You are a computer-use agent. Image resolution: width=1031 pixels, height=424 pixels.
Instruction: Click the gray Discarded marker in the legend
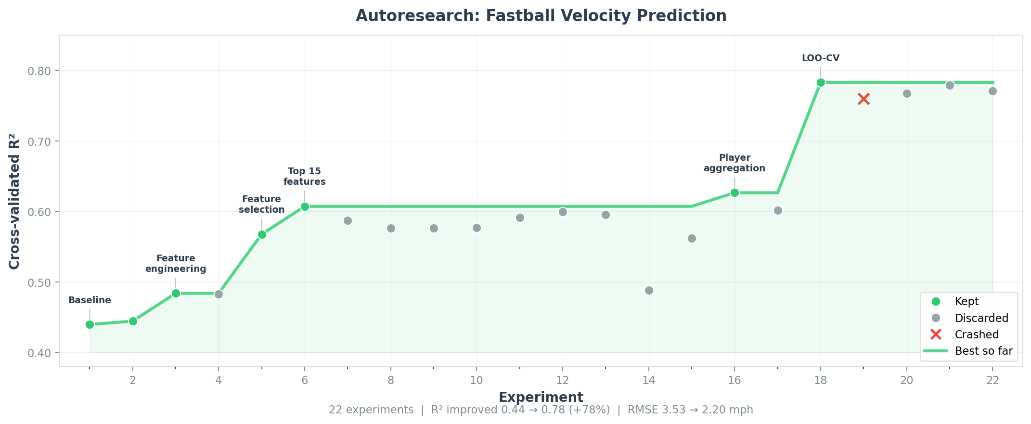(936, 318)
